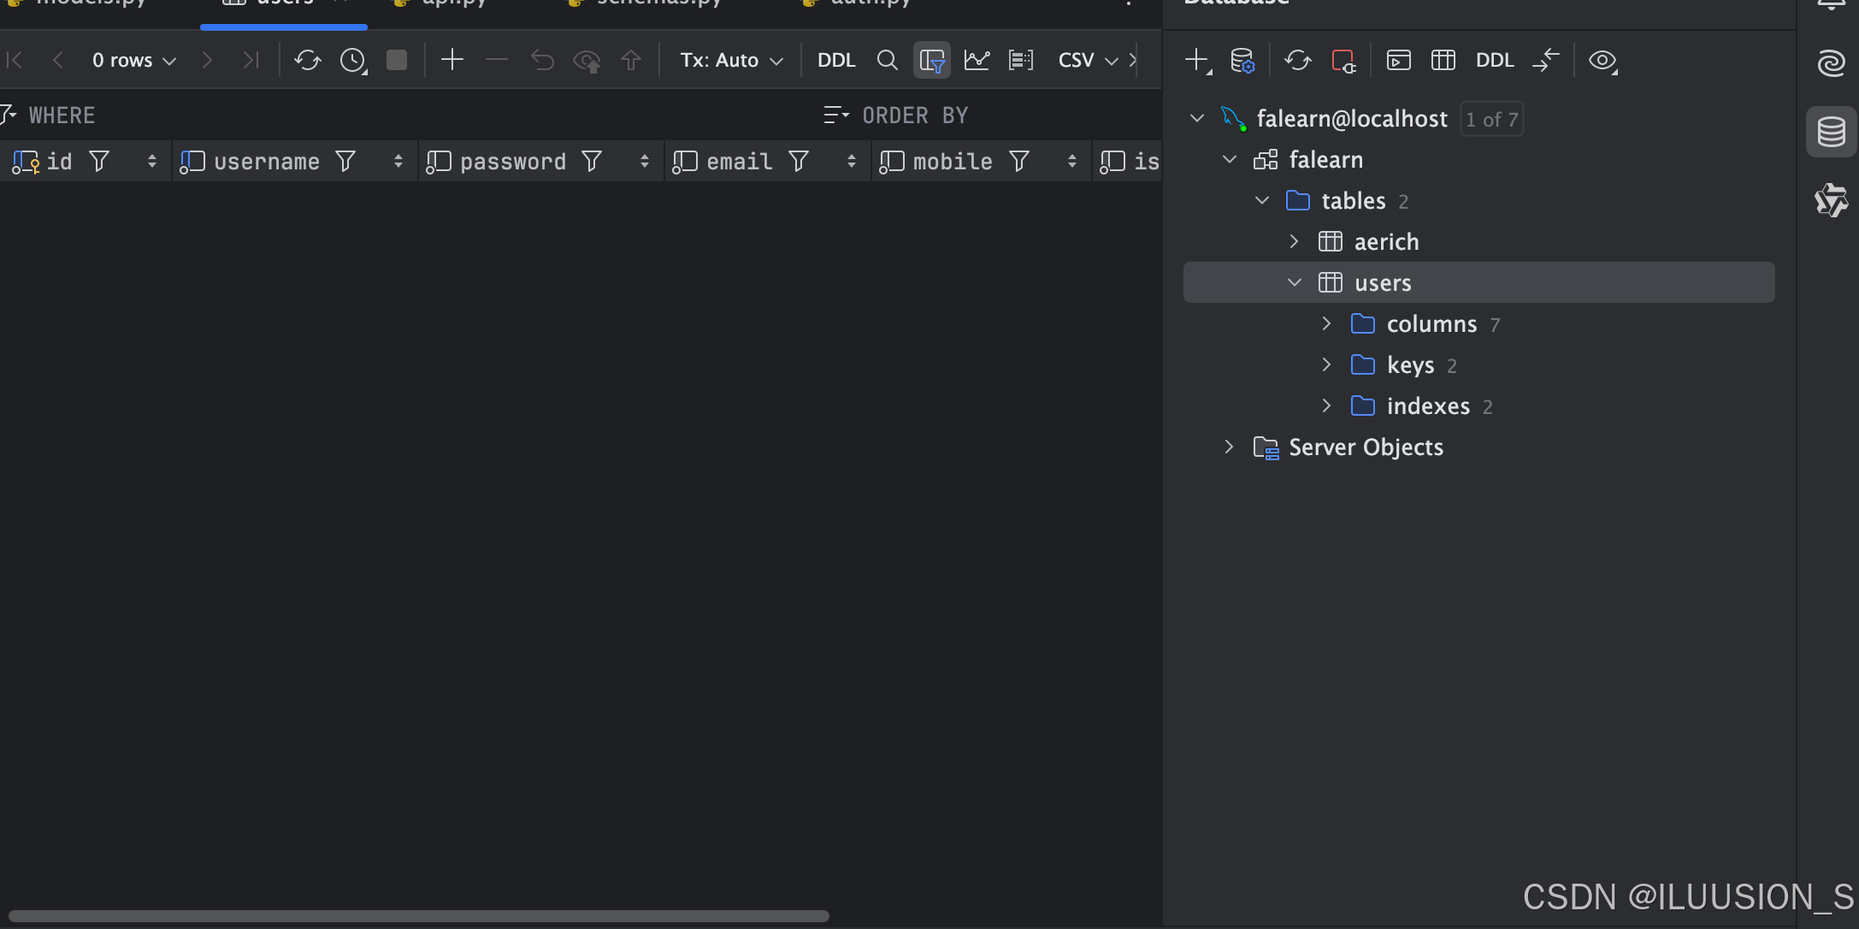Open data source properties icon
Viewport: 1859px width, 929px height.
point(1242,60)
